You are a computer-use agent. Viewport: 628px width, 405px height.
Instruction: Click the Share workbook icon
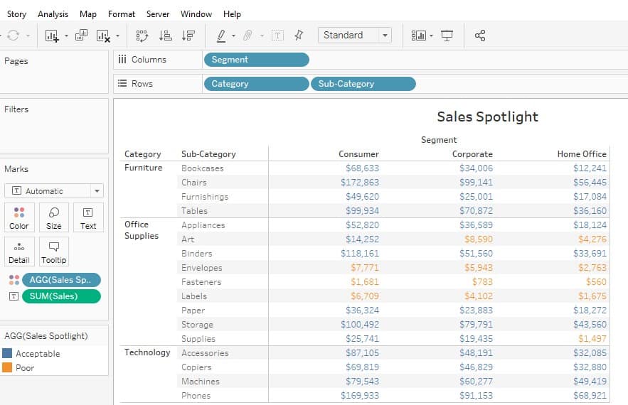(480, 36)
